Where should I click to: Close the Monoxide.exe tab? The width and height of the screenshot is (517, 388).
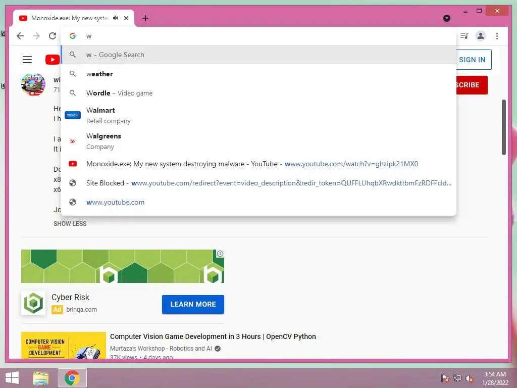click(x=126, y=18)
